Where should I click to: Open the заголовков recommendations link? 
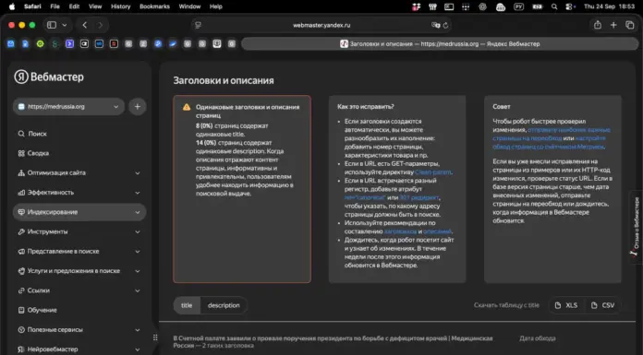(400, 231)
